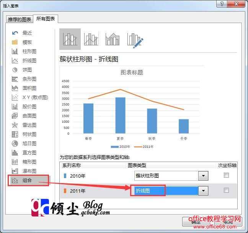Enable secondary axis for 2011年 series

[226, 190]
